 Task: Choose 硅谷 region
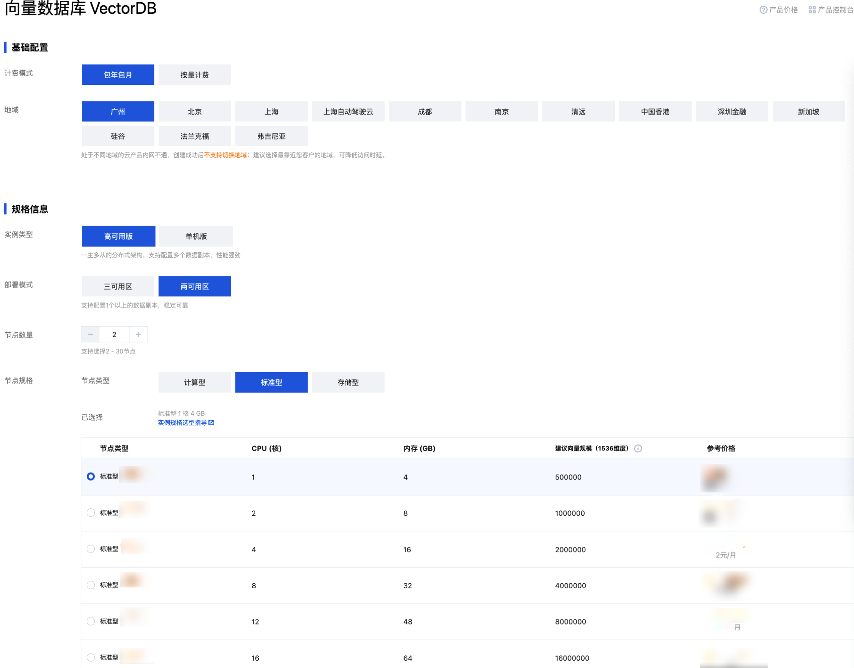pos(118,136)
